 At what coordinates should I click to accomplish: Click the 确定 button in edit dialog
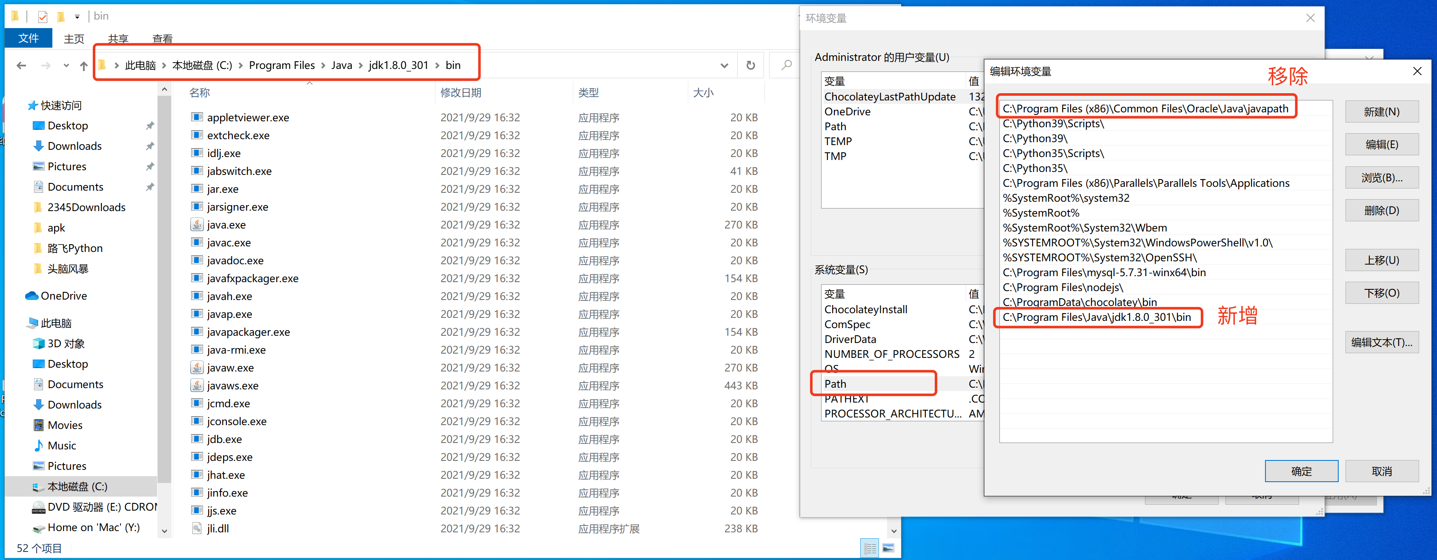(1301, 471)
